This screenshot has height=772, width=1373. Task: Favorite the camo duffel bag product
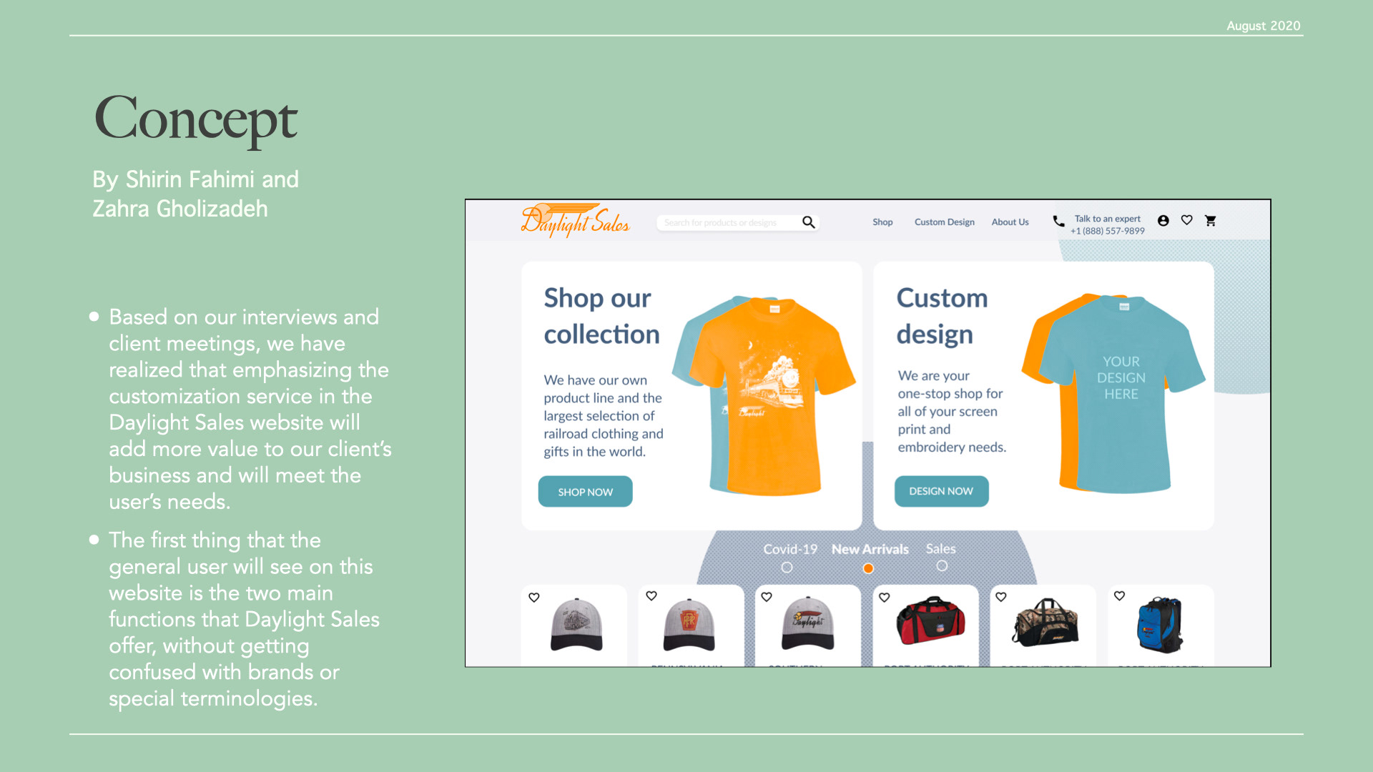tap(1001, 597)
